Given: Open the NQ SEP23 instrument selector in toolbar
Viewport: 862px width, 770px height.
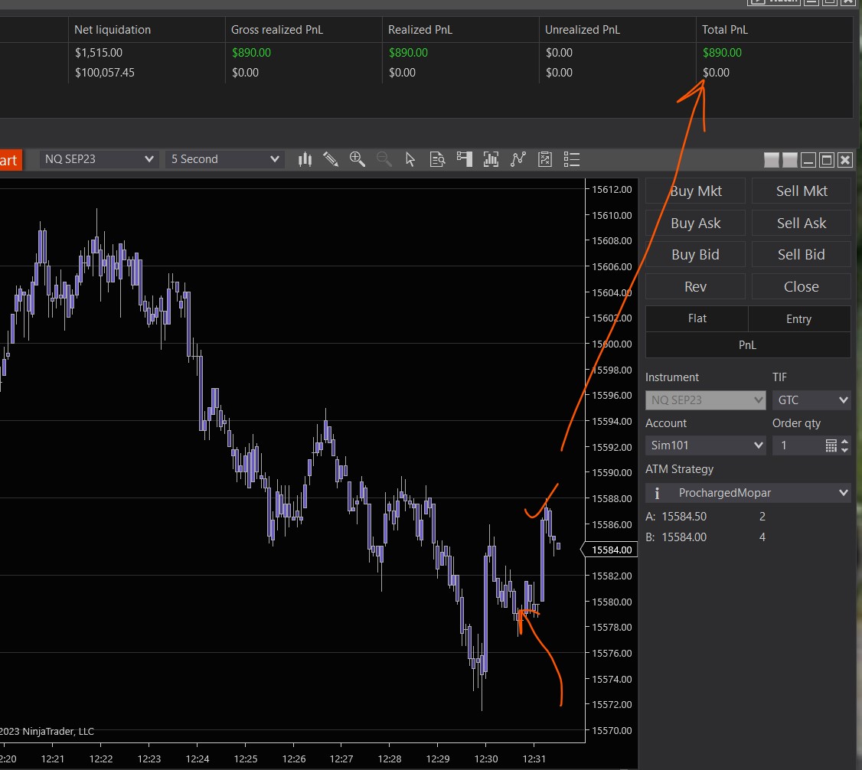Looking at the screenshot, I should click(x=99, y=159).
